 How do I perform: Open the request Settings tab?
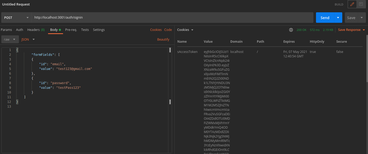tap(99, 30)
